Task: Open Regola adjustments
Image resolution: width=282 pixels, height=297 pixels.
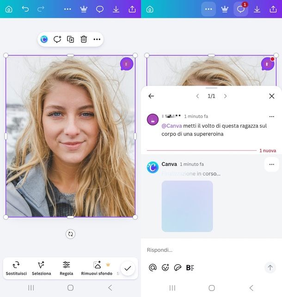Action: [66, 268]
